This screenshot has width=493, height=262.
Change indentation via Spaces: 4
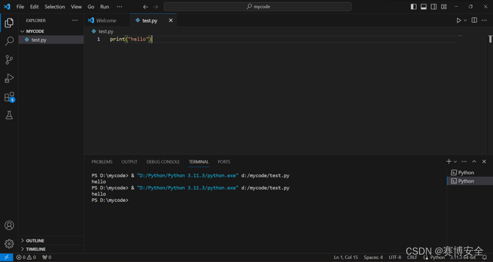pyautogui.click(x=373, y=257)
